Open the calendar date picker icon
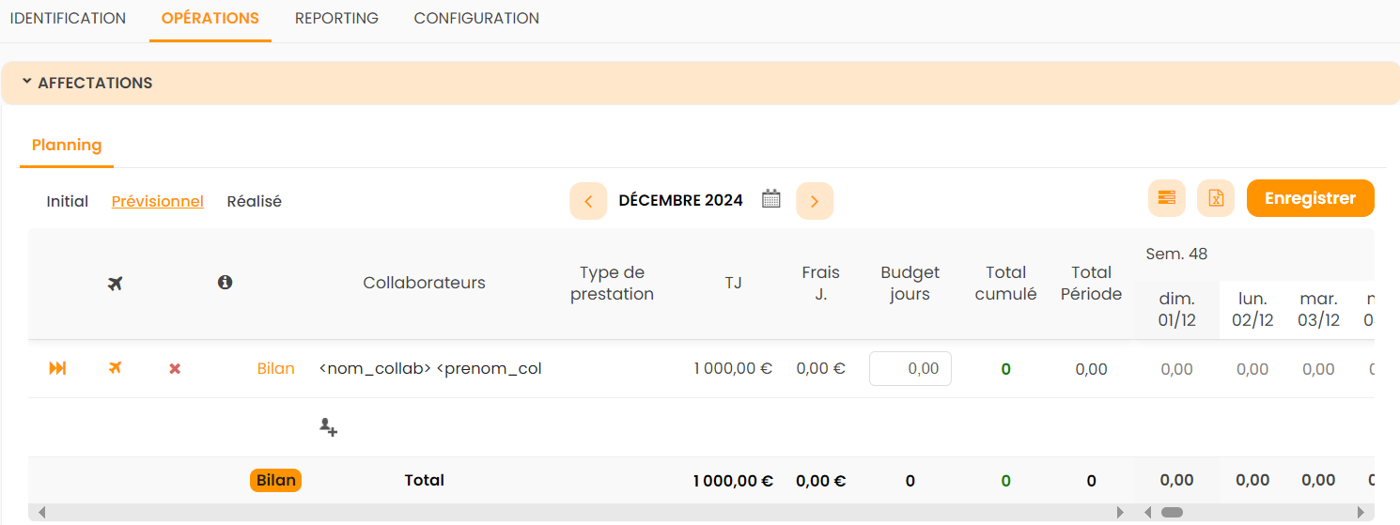This screenshot has height=525, width=1400. [771, 199]
